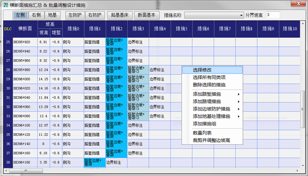Click the 措施0 column header
Image resolution: width=308 pixels, height=176 pixels.
coord(73,29)
